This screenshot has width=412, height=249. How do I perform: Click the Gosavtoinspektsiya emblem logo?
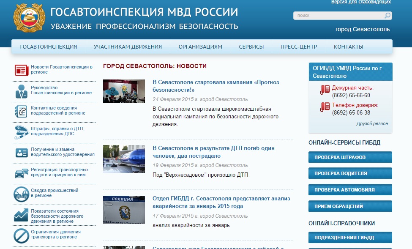pyautogui.click(x=29, y=18)
